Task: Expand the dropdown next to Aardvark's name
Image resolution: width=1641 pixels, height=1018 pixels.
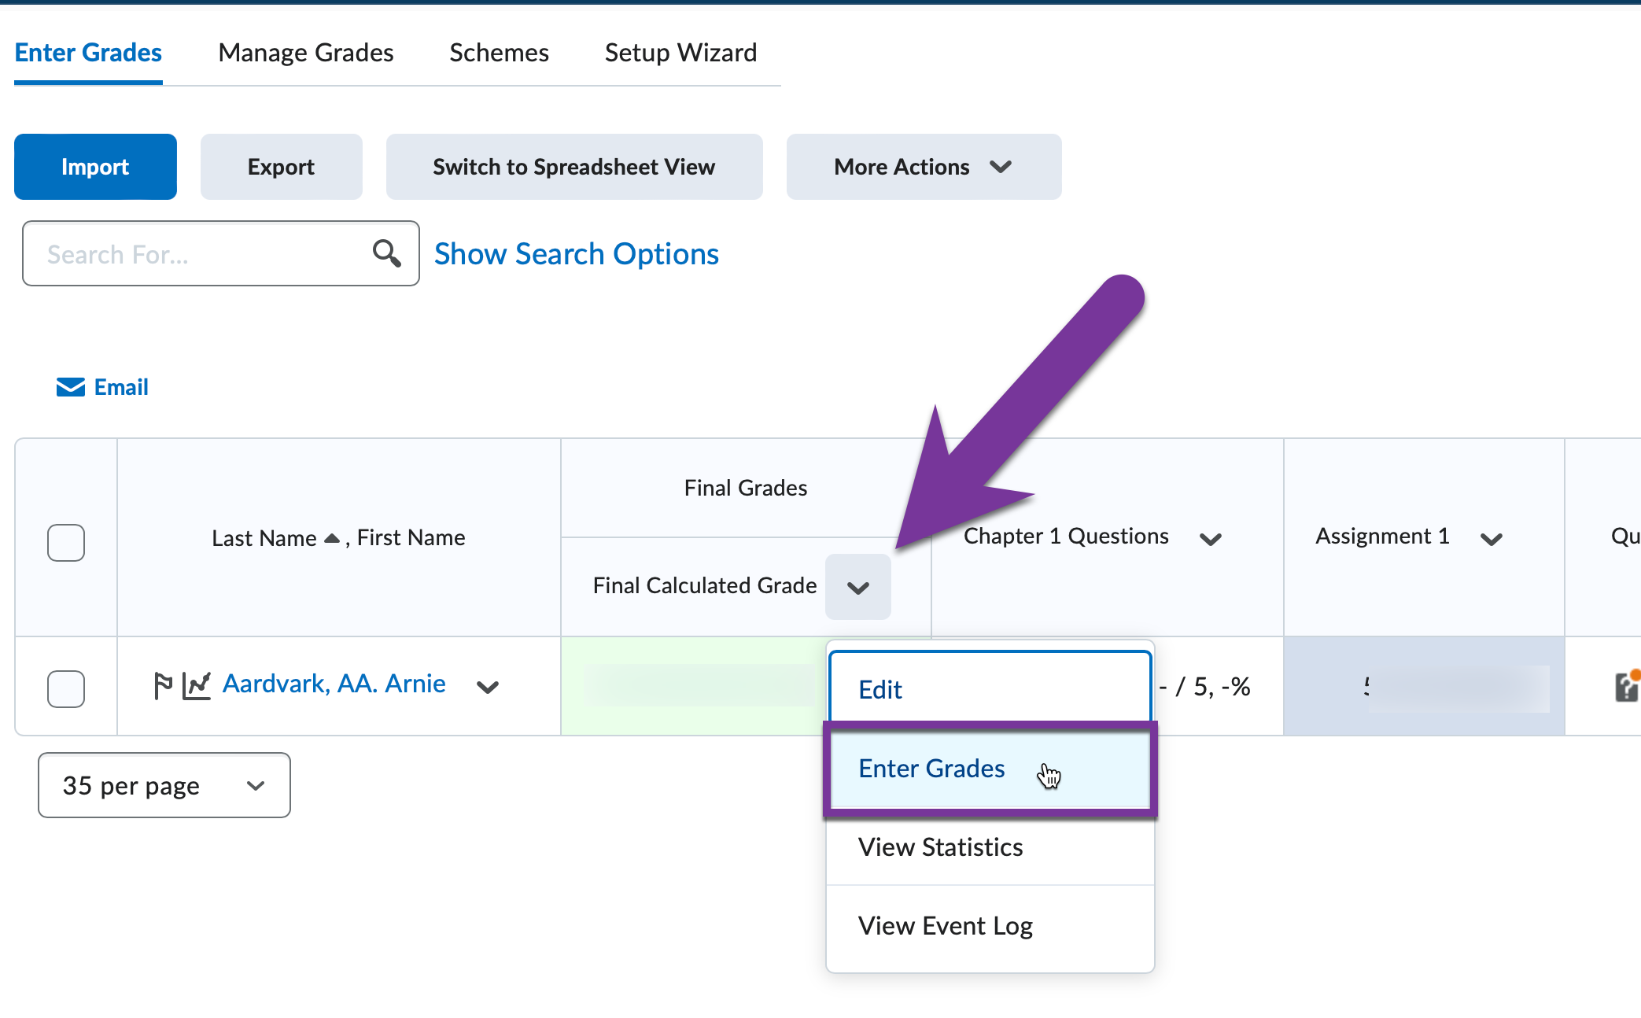Action: click(x=488, y=687)
